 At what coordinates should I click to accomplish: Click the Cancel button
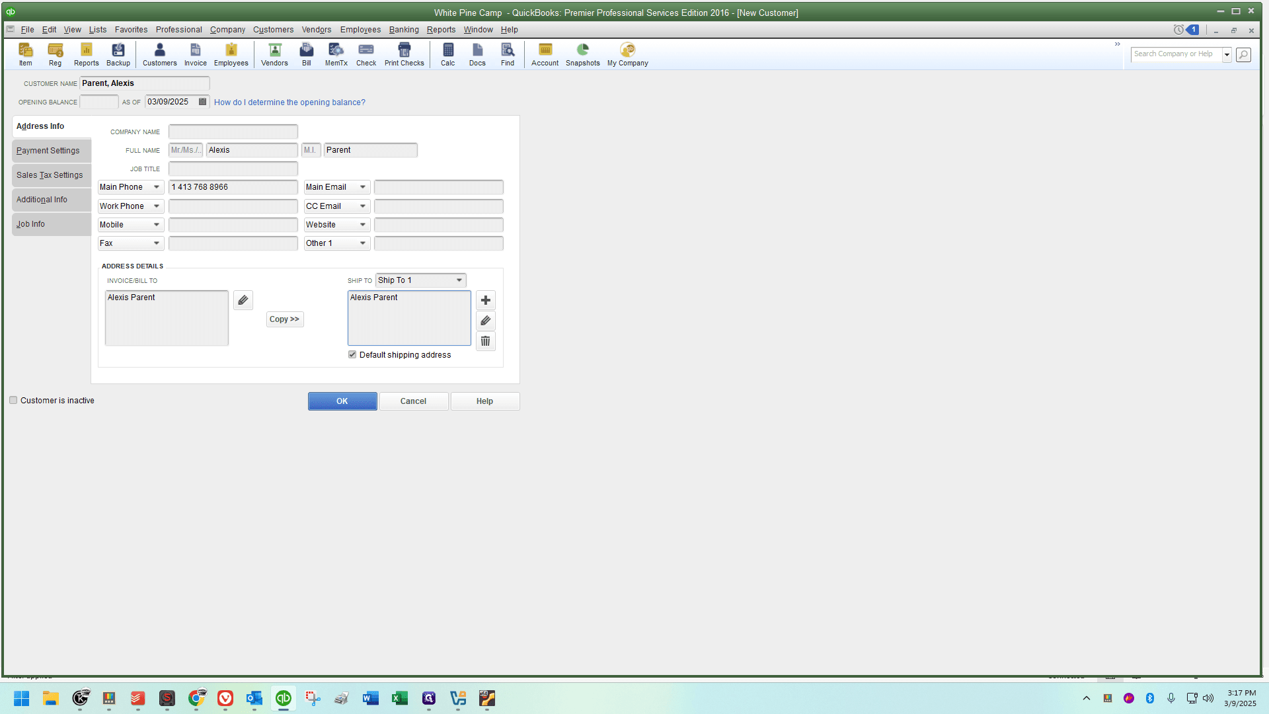tap(414, 401)
